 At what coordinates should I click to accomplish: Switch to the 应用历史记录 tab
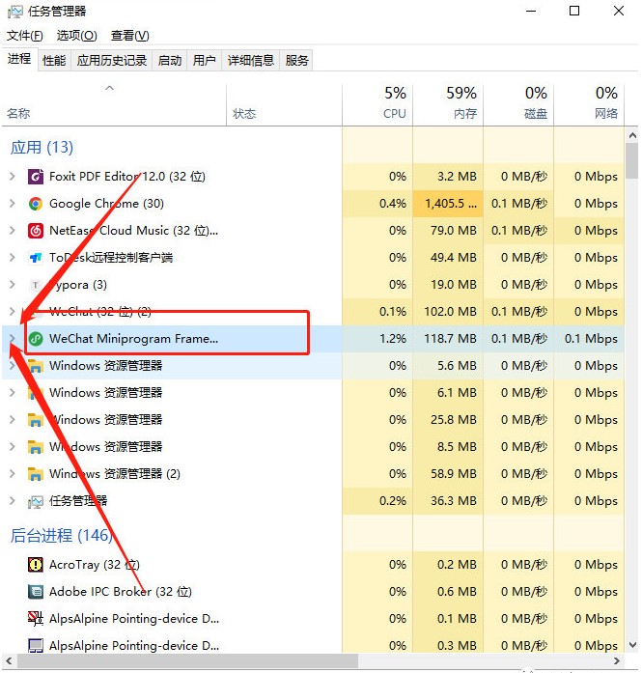[112, 61]
